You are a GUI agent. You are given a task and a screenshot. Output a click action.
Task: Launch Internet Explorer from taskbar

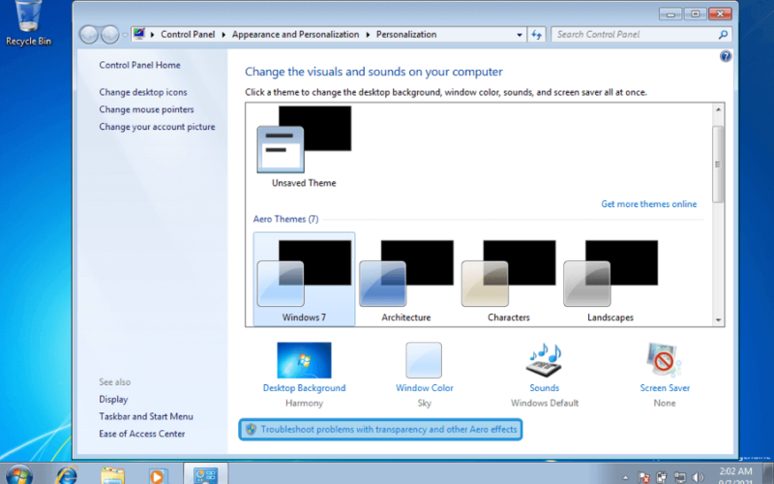click(x=66, y=475)
